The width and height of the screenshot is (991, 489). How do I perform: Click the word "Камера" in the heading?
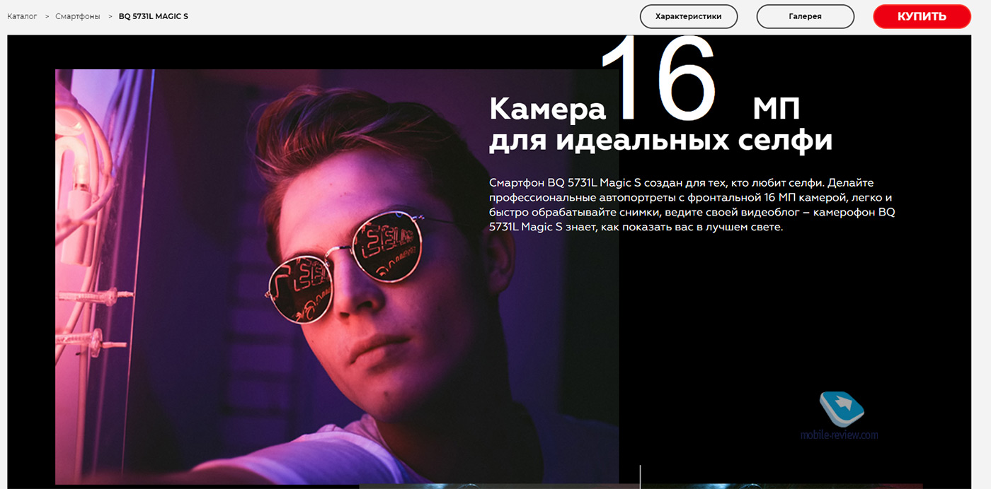[548, 110]
